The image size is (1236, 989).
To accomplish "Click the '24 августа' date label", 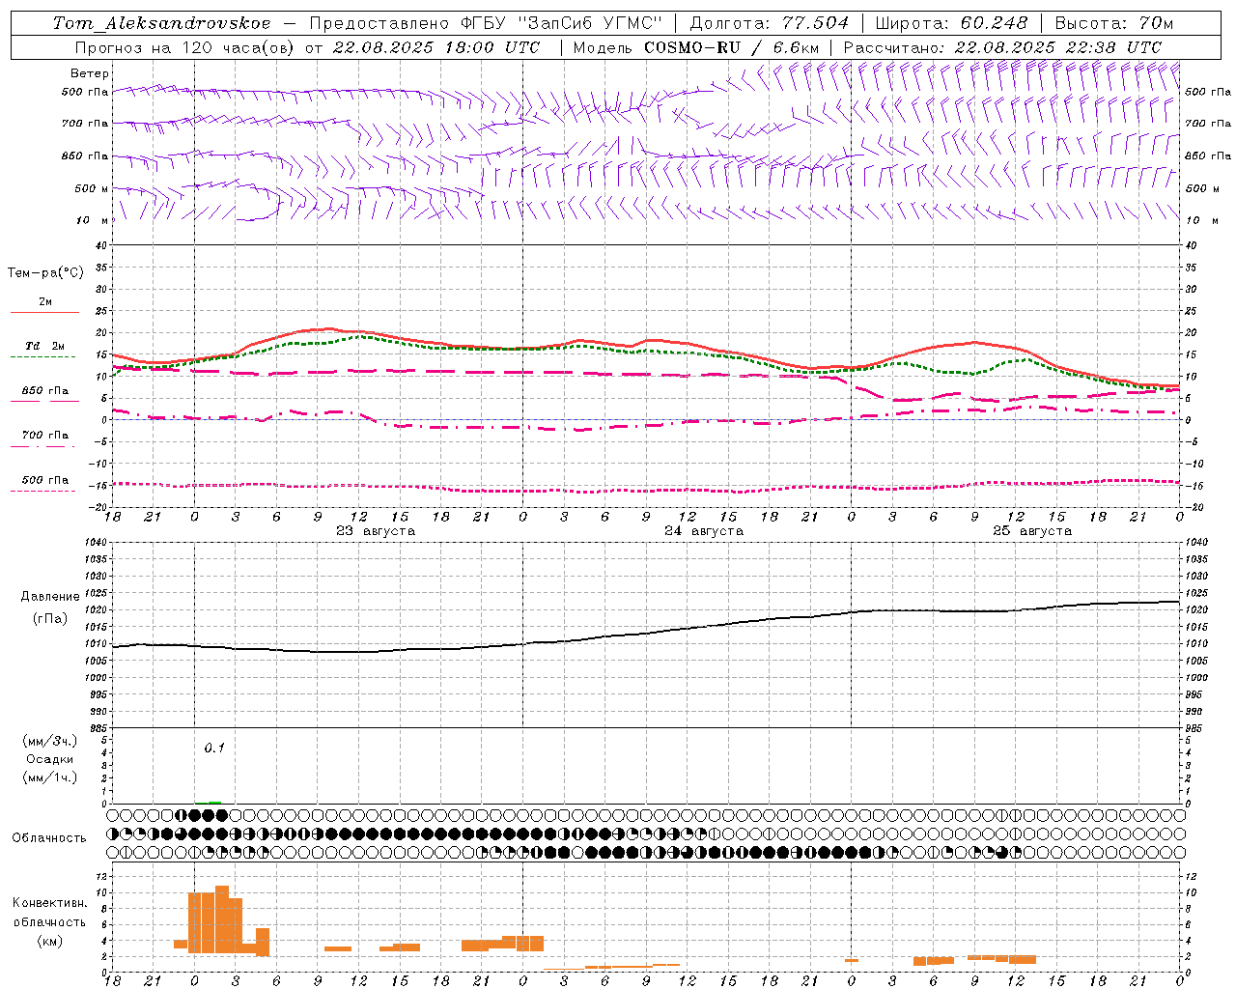I will 704,531.
